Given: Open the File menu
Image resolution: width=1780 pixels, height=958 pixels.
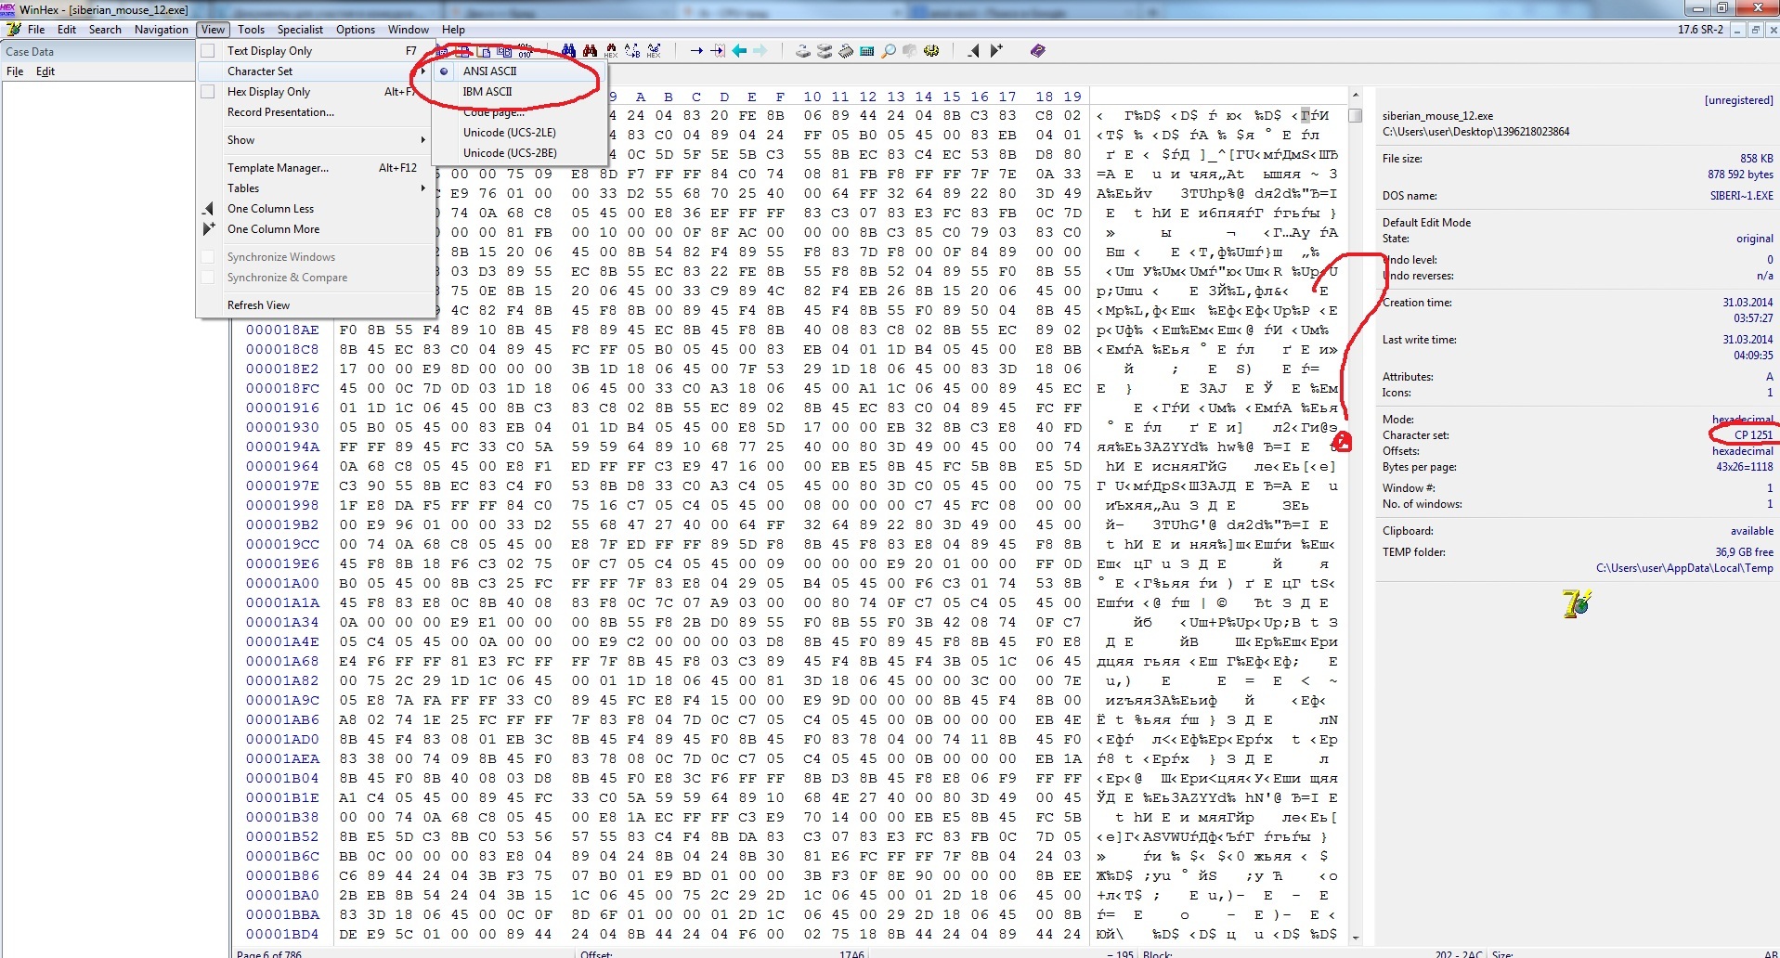Looking at the screenshot, I should tap(36, 30).
